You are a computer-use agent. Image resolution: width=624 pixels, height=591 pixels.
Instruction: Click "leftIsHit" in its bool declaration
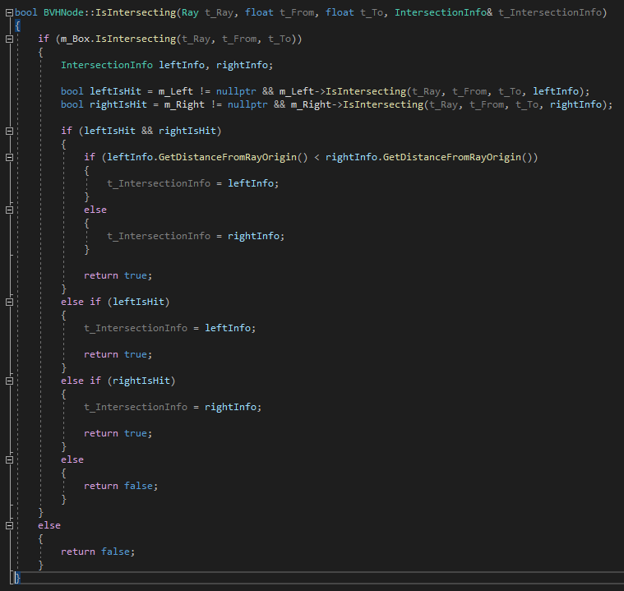(115, 91)
